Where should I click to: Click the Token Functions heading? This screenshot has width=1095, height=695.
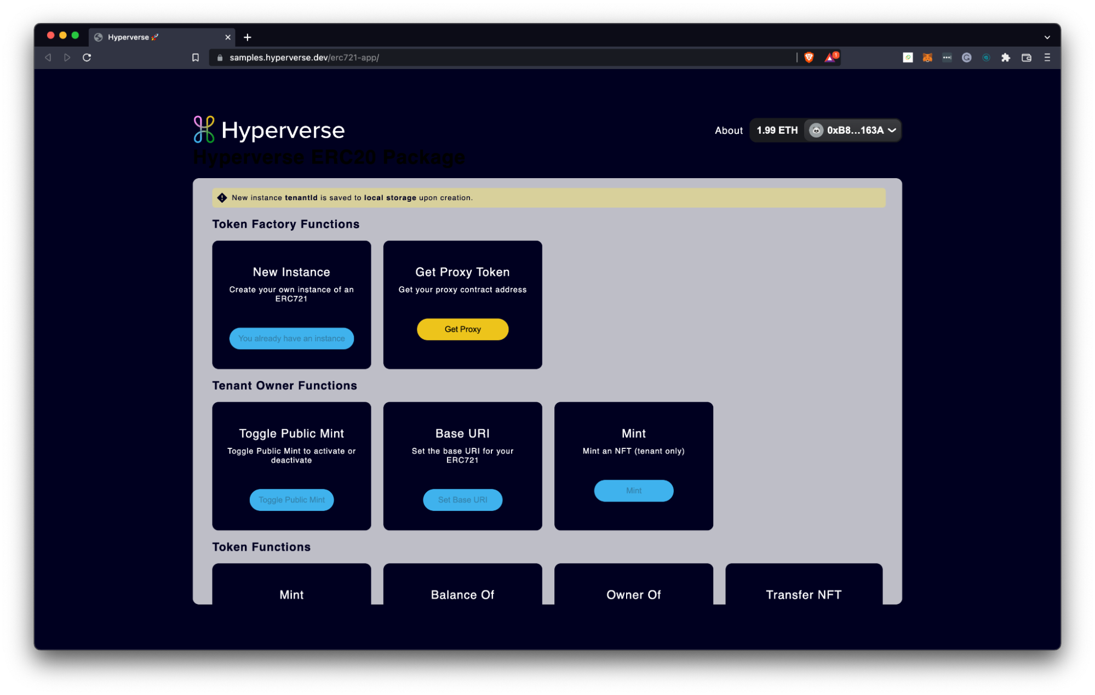(x=261, y=547)
